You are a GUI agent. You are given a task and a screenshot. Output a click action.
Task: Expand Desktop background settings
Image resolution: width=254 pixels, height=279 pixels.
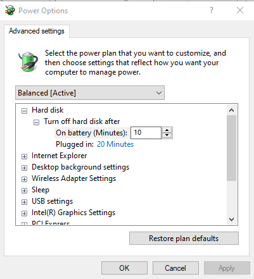[x=25, y=168]
